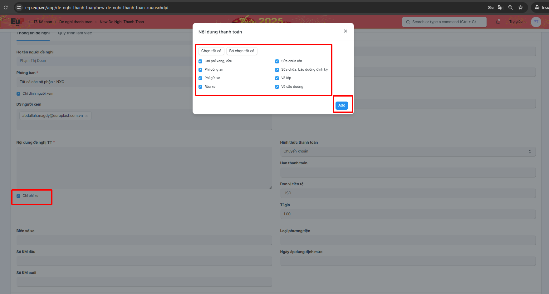The height and width of the screenshot is (294, 549).
Task: Uncheck the Vé cầu đường checkbox
Action: point(277,87)
